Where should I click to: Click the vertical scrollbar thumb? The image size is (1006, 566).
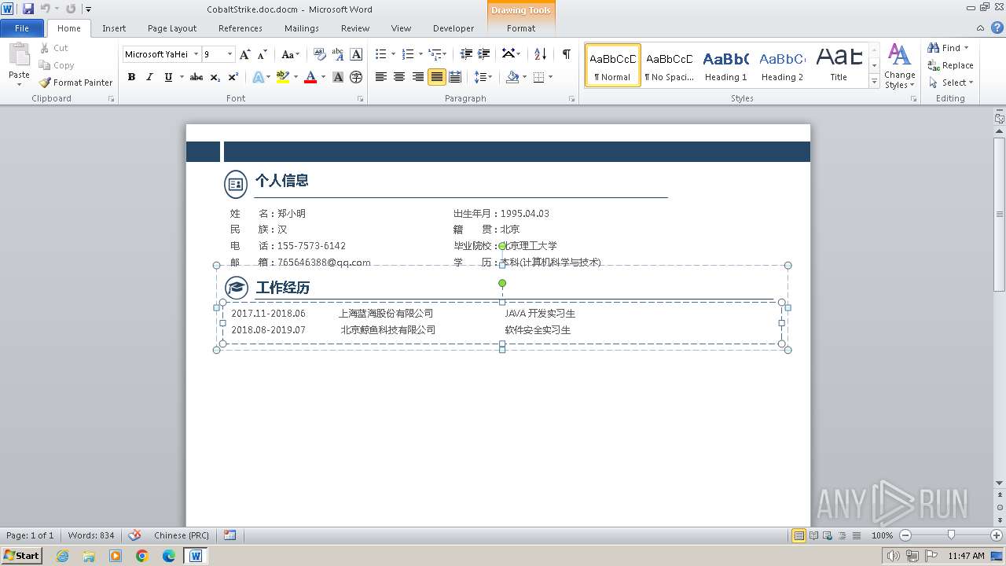point(1000,214)
